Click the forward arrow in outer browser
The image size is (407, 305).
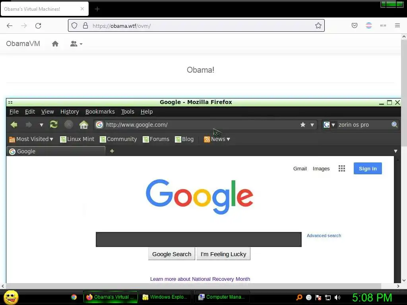24,26
